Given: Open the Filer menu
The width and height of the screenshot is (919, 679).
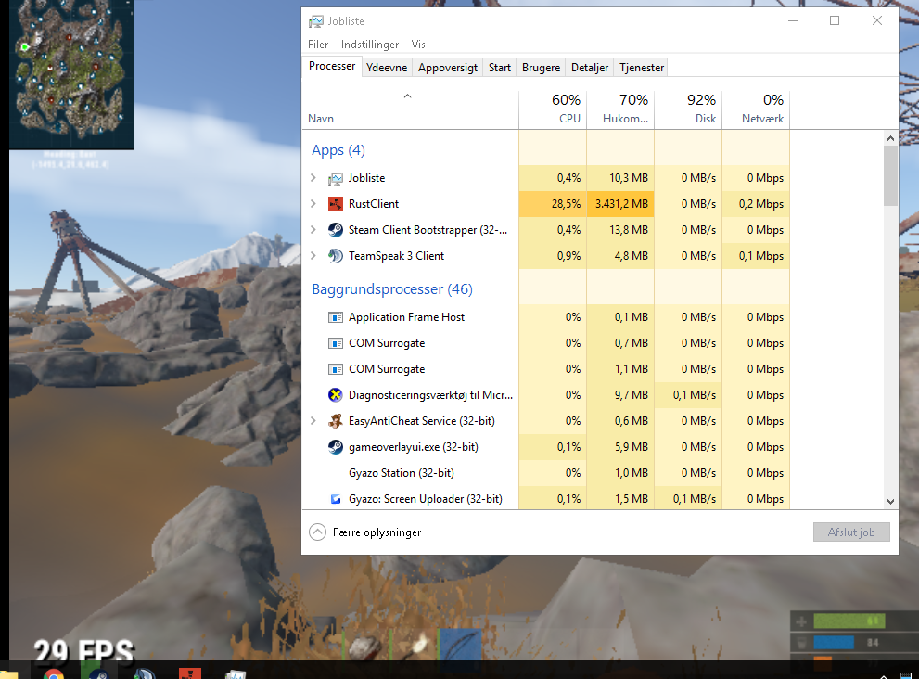Looking at the screenshot, I should 318,45.
